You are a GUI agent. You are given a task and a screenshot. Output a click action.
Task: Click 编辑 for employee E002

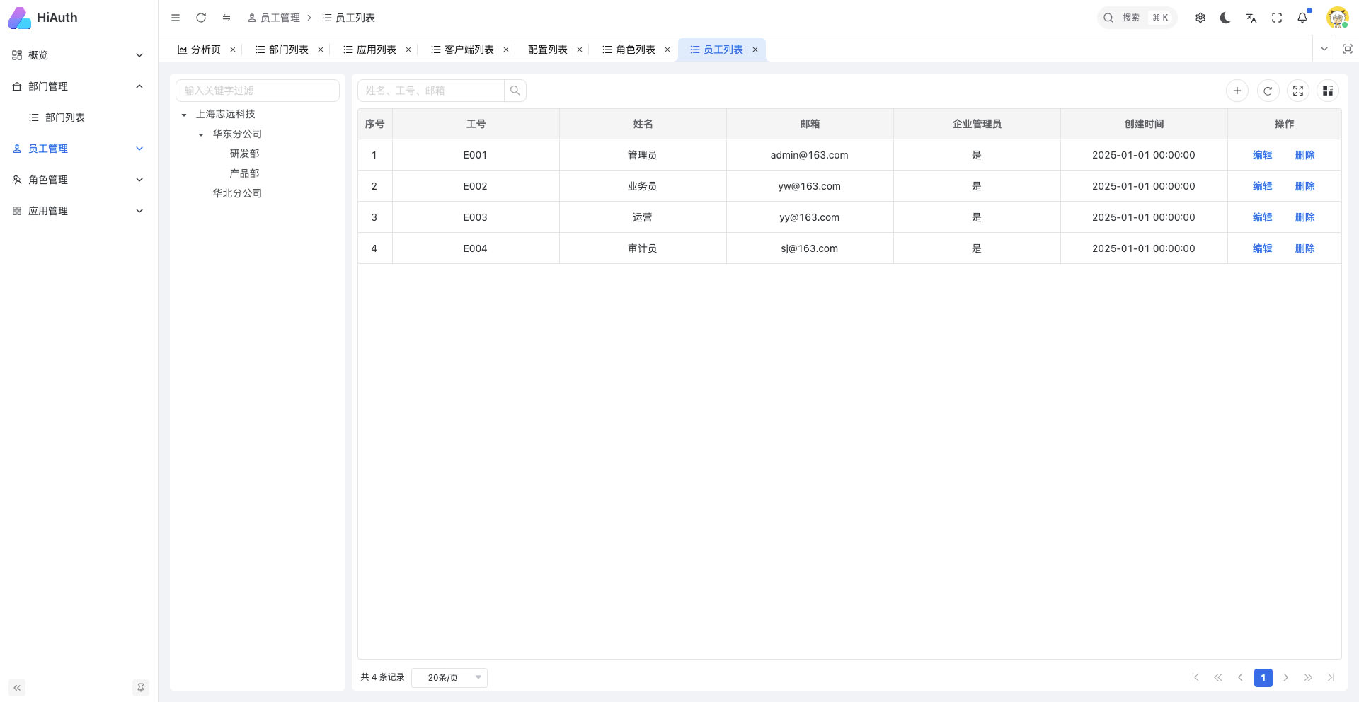pyautogui.click(x=1262, y=186)
